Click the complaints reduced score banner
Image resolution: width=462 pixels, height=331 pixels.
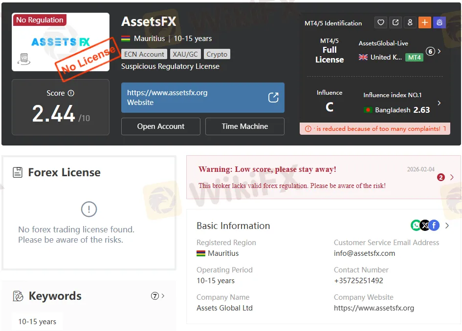coord(375,129)
